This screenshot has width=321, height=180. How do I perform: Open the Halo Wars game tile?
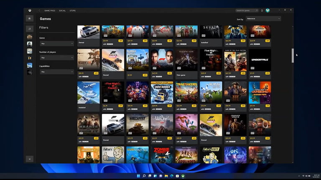162,125
